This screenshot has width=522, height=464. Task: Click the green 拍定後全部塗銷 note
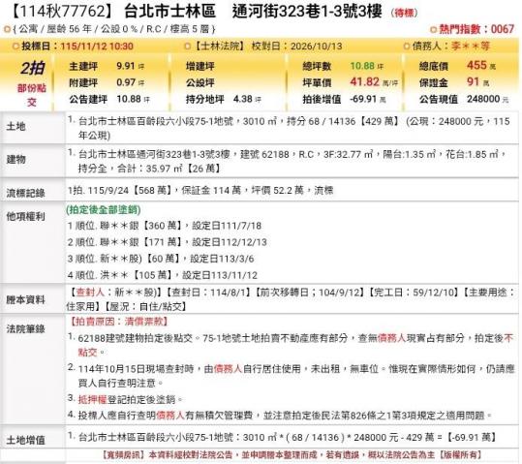[x=104, y=209]
